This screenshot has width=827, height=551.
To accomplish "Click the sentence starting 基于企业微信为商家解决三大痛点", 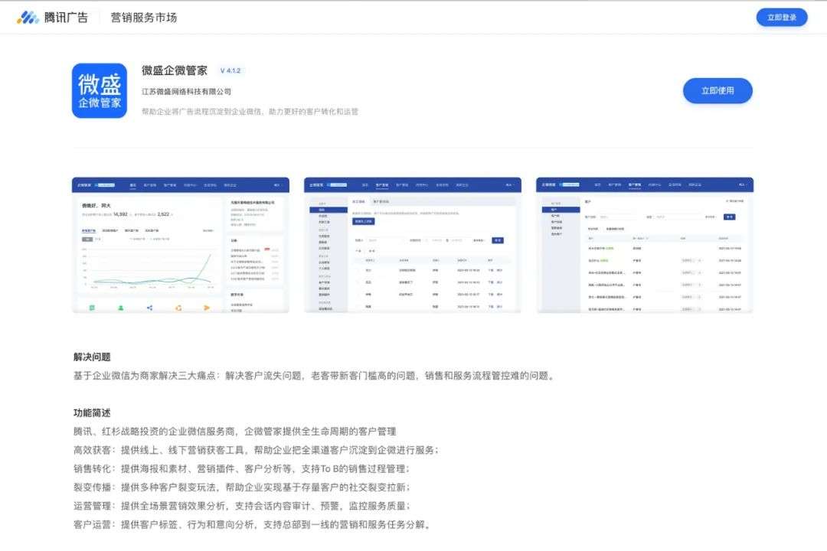I will (315, 376).
